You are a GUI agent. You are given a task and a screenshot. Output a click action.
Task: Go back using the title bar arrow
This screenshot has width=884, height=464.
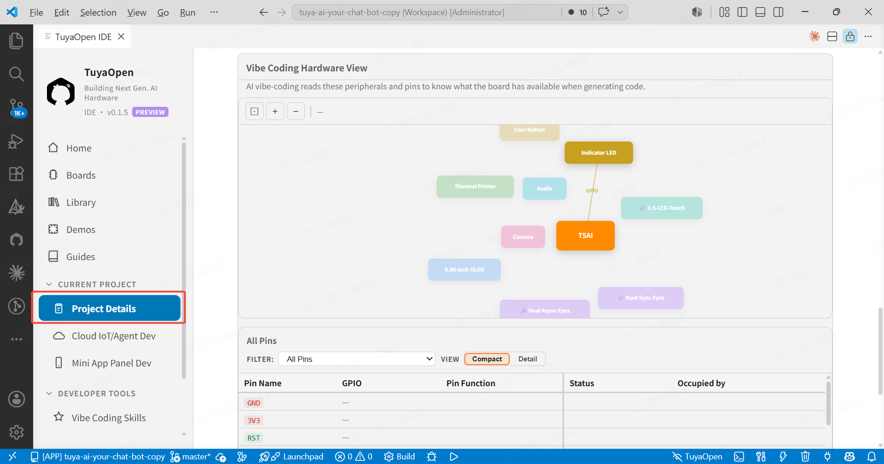pyautogui.click(x=263, y=12)
